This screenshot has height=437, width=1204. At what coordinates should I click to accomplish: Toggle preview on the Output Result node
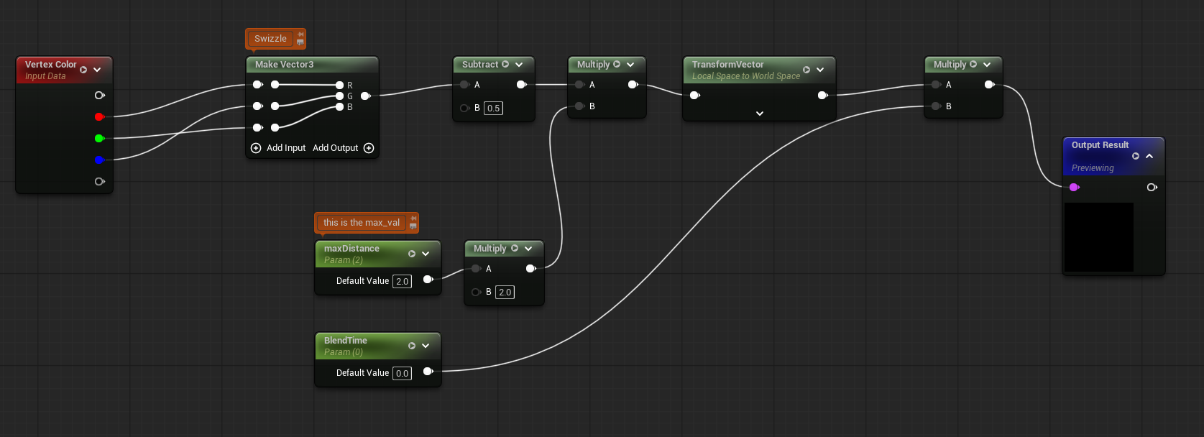[x=1136, y=156]
